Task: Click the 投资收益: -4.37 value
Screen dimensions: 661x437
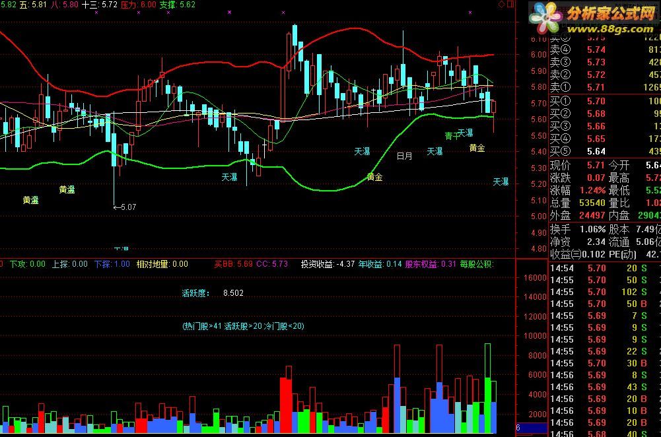Action: click(328, 264)
